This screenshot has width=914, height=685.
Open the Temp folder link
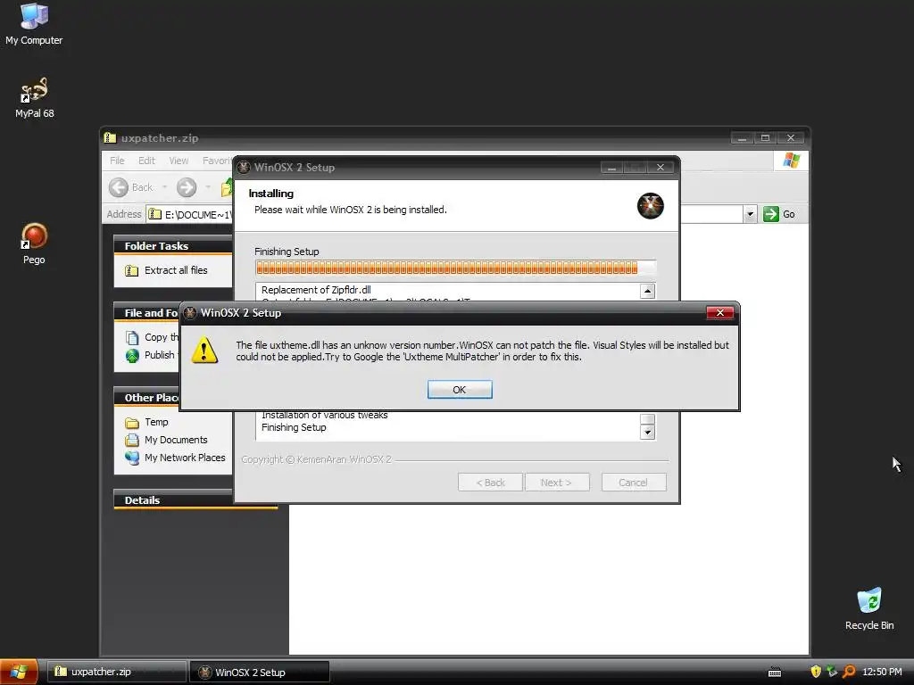(x=156, y=422)
